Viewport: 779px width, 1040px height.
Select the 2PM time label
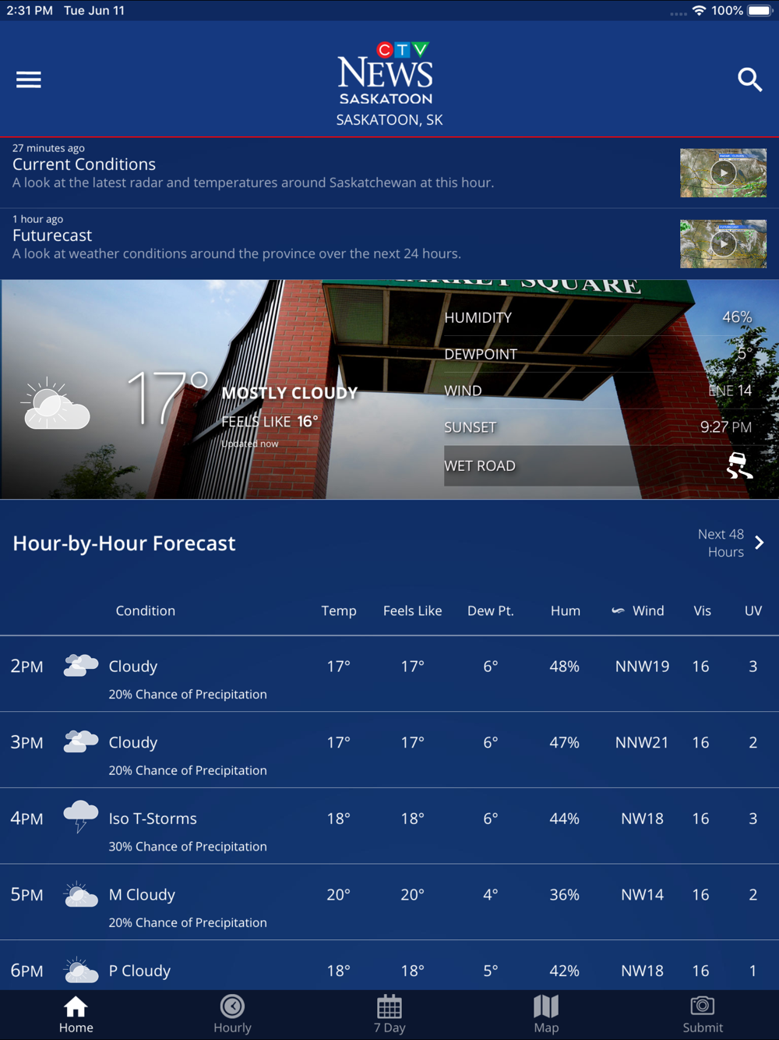[x=26, y=667]
